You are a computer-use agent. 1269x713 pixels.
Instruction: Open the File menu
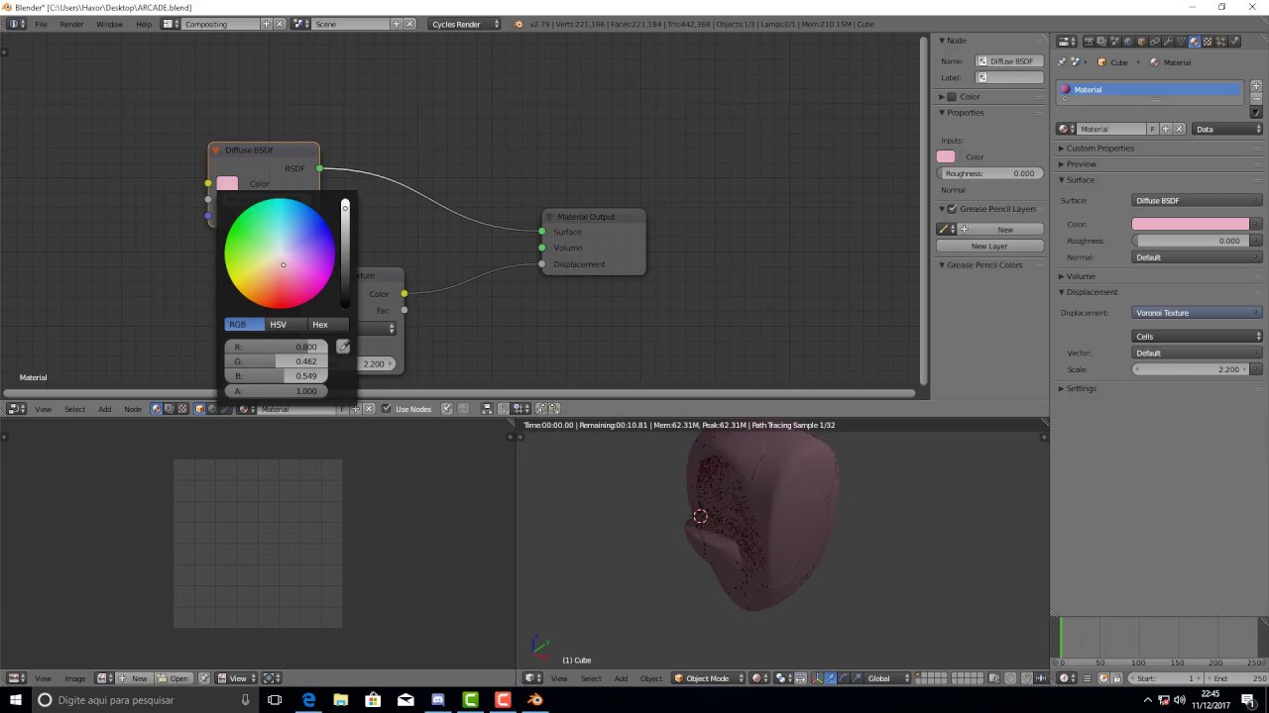coord(41,24)
